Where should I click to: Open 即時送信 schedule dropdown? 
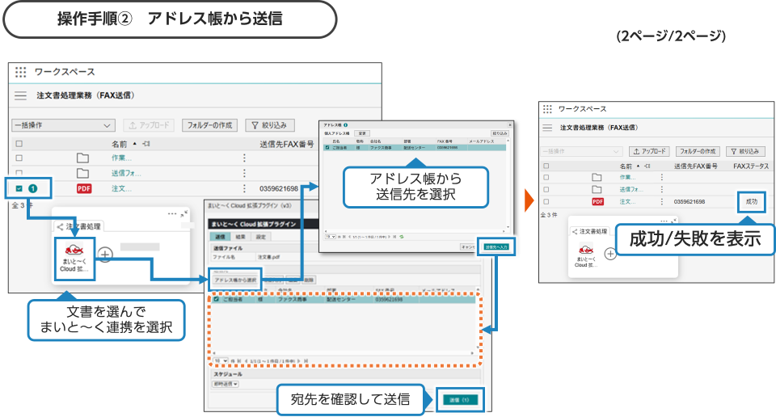pyautogui.click(x=226, y=384)
